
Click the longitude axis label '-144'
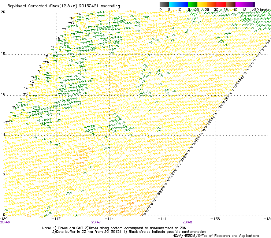(x=109, y=219)
